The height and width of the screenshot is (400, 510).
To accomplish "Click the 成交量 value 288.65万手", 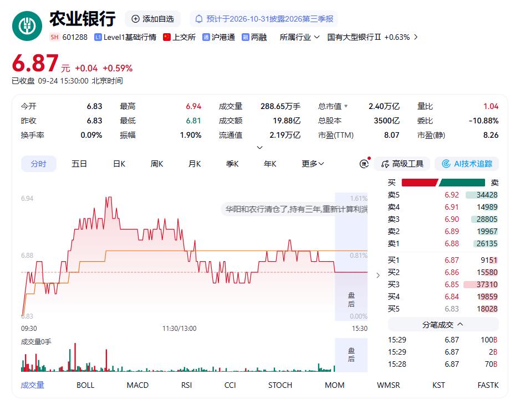I will (280, 106).
